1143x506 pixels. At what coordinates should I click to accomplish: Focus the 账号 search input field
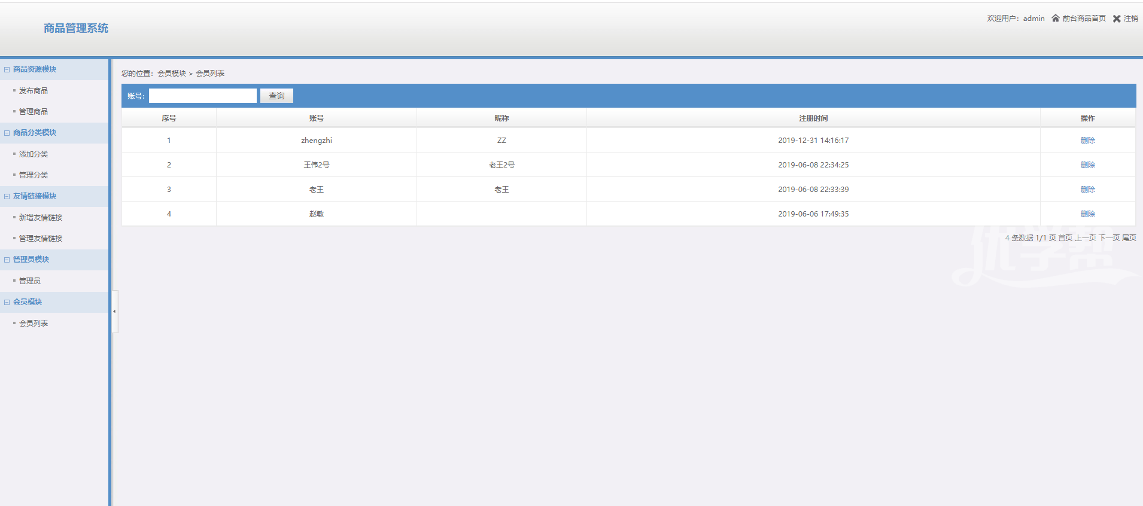[202, 96]
